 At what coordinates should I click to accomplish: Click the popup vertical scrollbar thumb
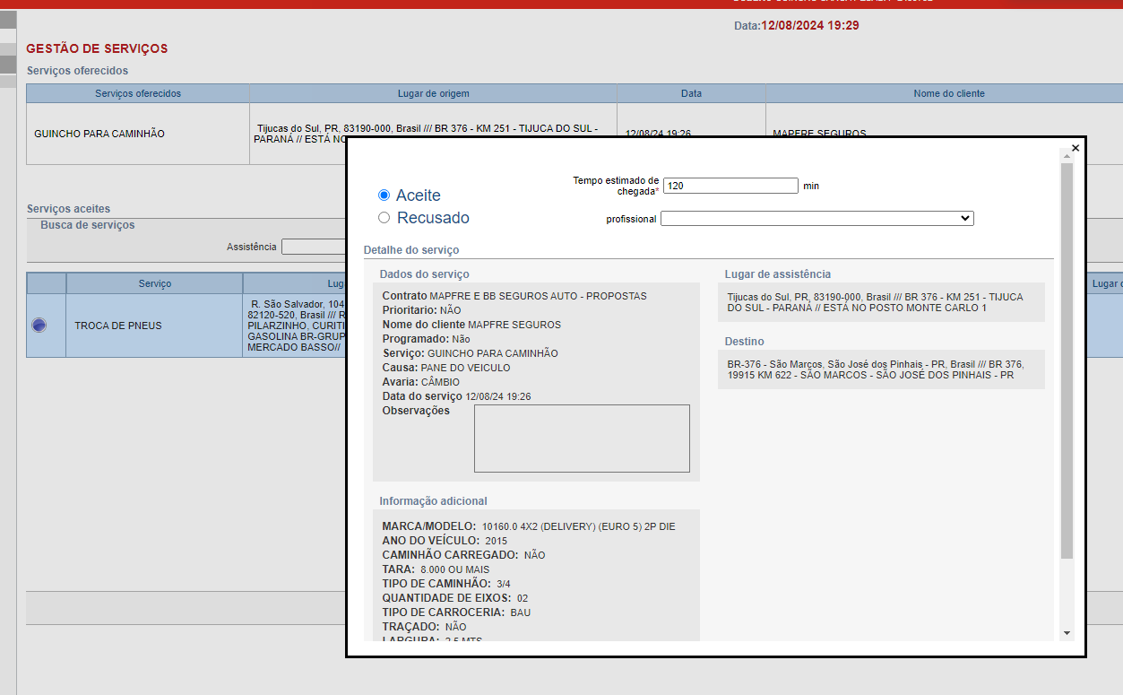pos(1067,359)
